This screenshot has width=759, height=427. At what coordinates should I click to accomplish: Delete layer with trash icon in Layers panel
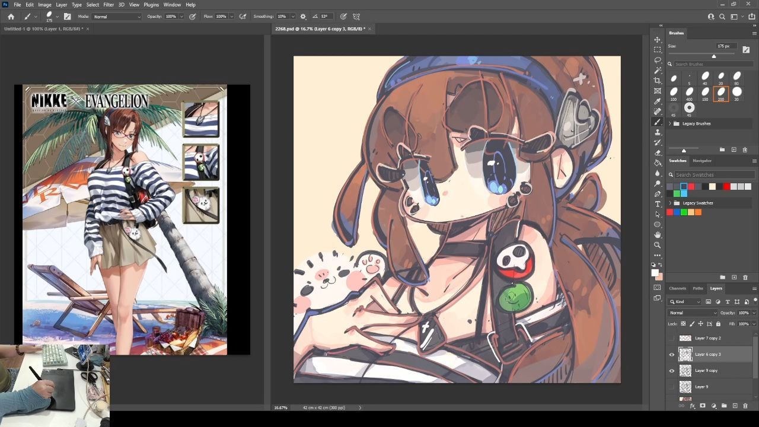coord(745,406)
